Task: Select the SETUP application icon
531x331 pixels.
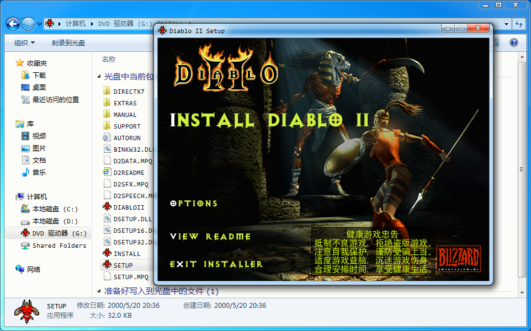Action: (107, 265)
